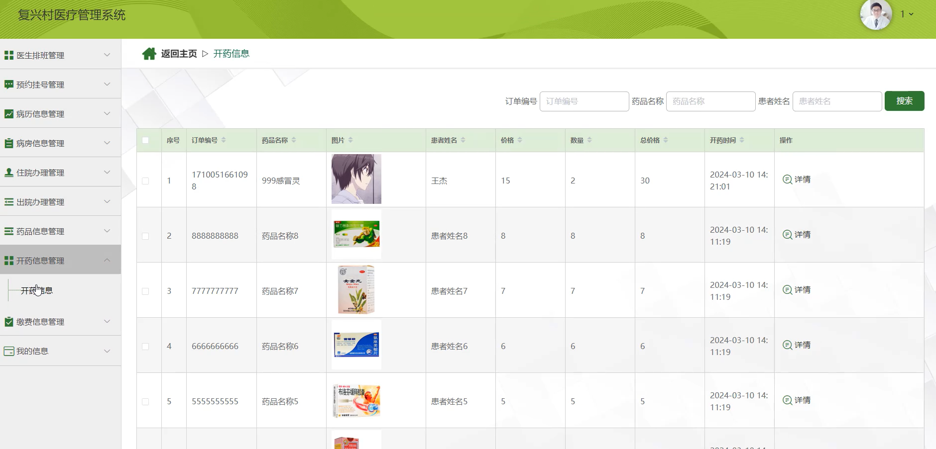Image resolution: width=936 pixels, height=449 pixels.
Task: Sort by 价格 column arrows
Action: (520, 140)
